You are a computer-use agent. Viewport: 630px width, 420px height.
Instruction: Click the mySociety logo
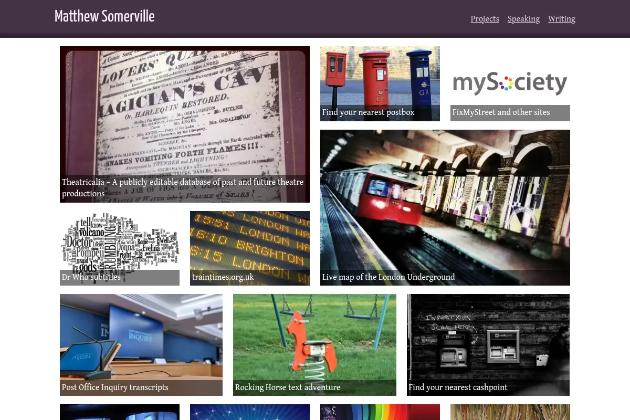510,84
